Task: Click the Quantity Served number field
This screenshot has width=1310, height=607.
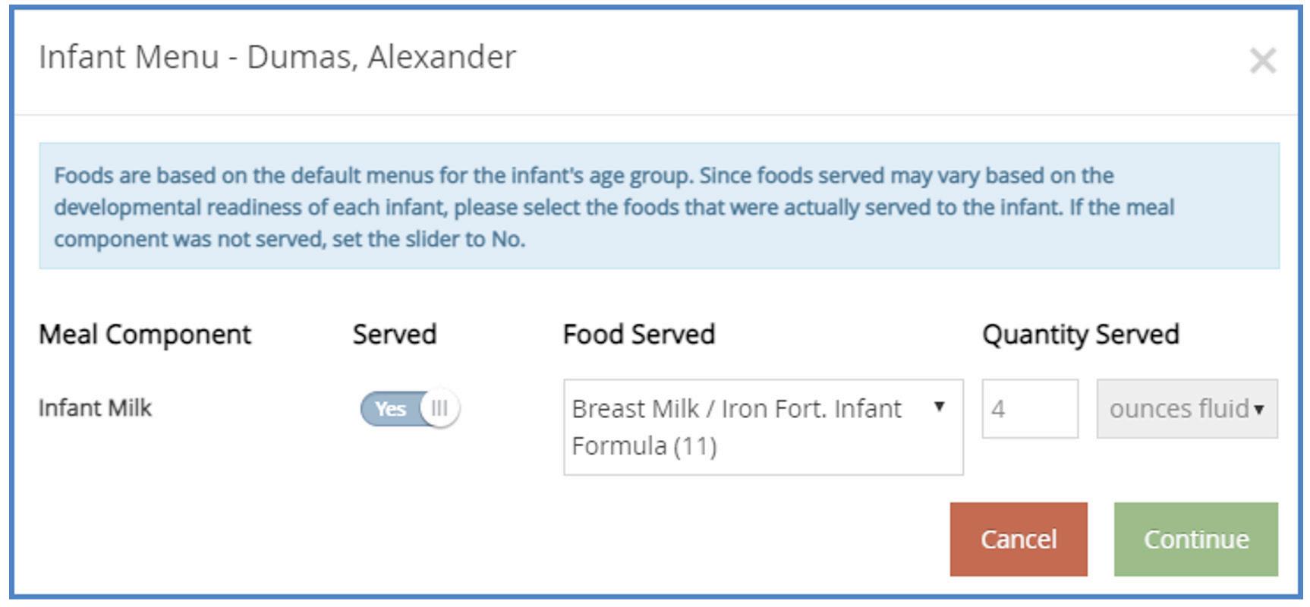Action: click(x=1029, y=409)
